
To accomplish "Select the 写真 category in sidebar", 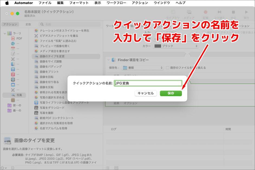I will pos(19,95).
